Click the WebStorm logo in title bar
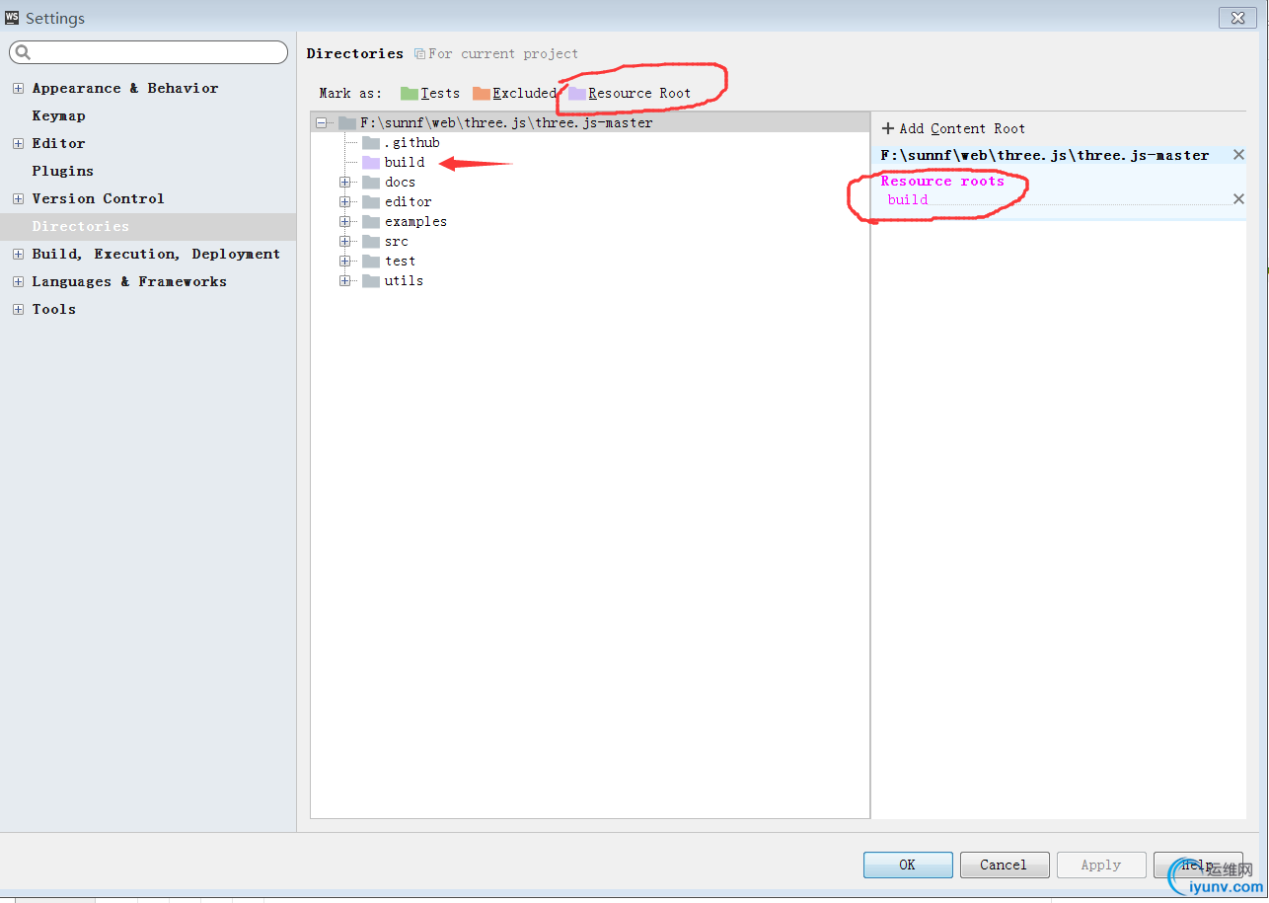 click(12, 18)
